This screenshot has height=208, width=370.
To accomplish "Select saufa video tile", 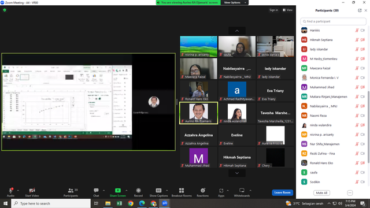I will 237,46.
